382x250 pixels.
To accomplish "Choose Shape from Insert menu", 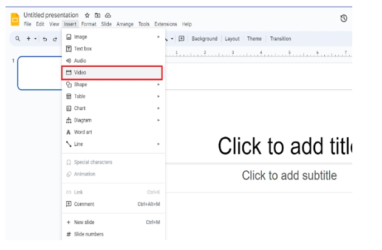I will point(114,84).
